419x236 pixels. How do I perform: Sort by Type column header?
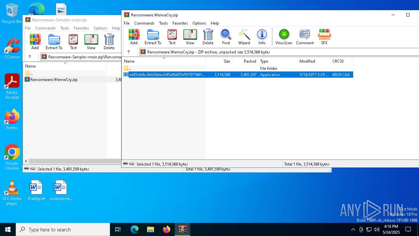click(x=278, y=61)
